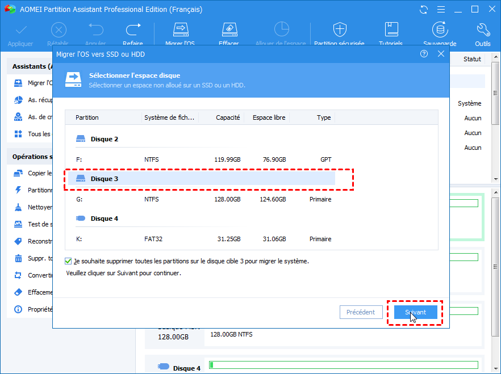Viewport: 501px width, 374px height.
Task: Select Nettoyer disk cleanup sidebar item
Action: (x=33, y=207)
